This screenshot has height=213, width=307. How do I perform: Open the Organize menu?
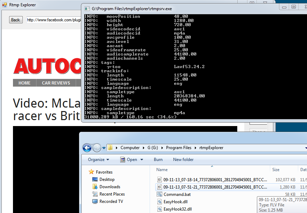pyautogui.click(x=98, y=160)
